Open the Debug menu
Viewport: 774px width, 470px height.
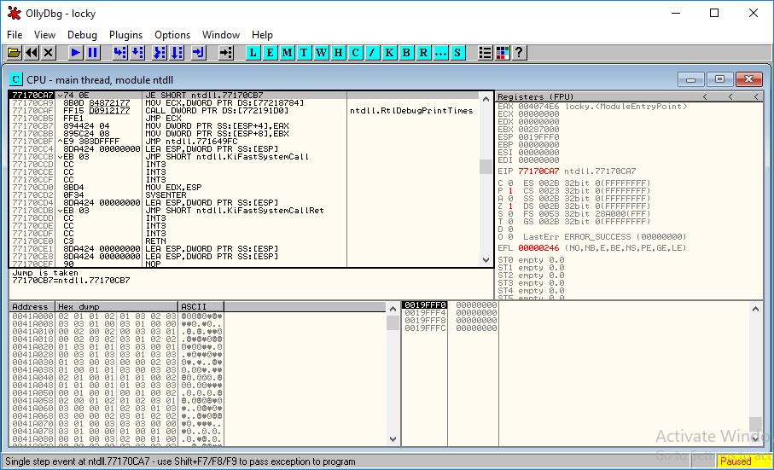(x=82, y=35)
